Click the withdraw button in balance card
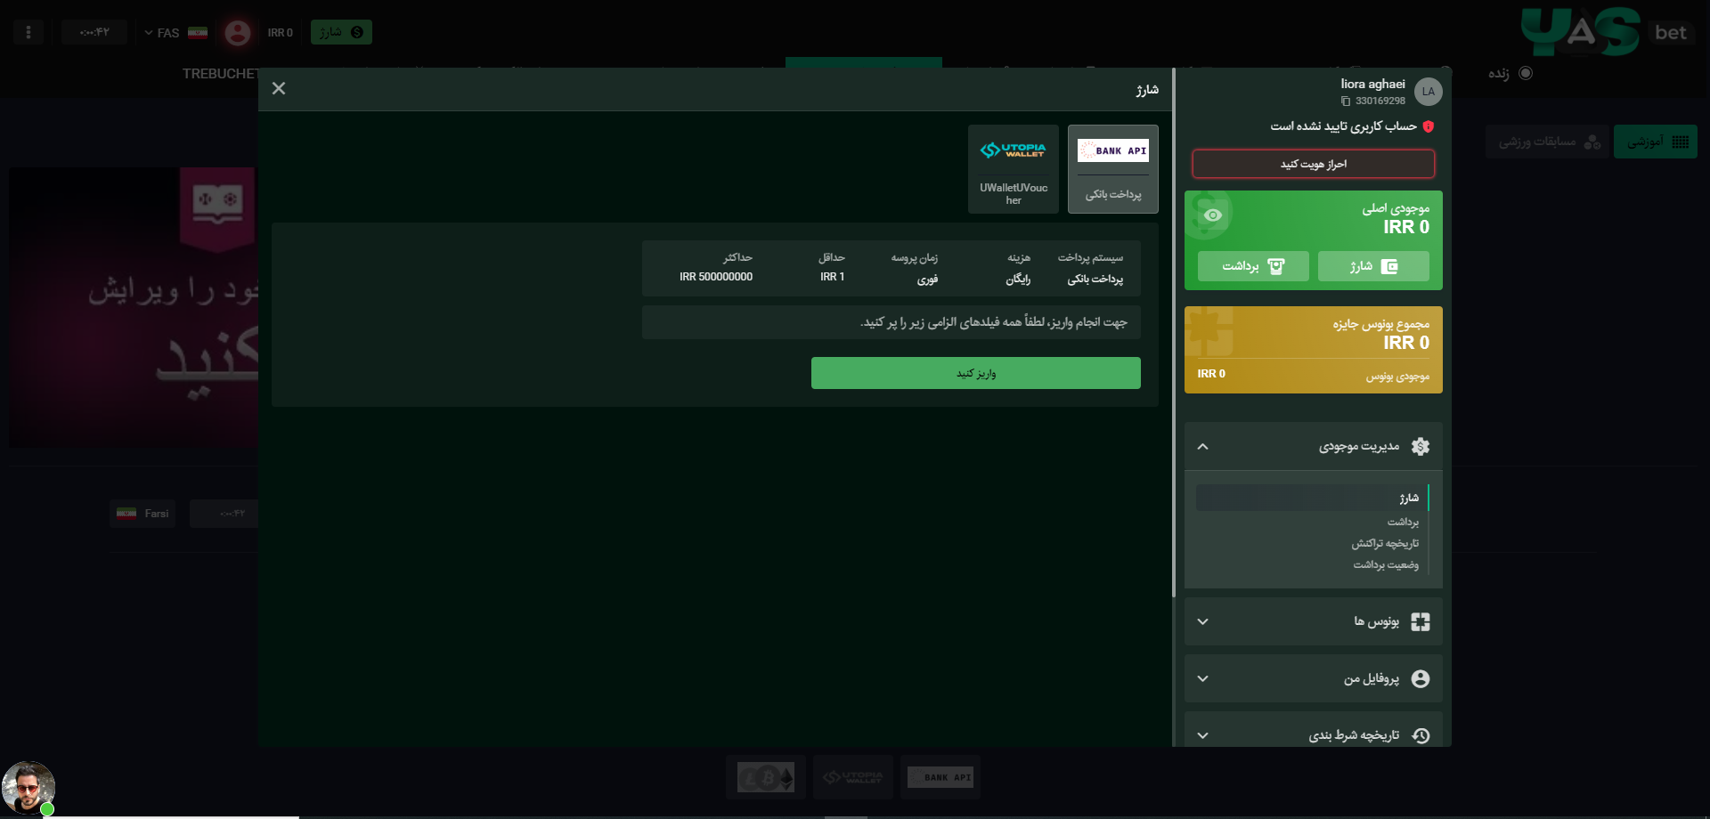This screenshot has height=819, width=1710. (x=1253, y=266)
